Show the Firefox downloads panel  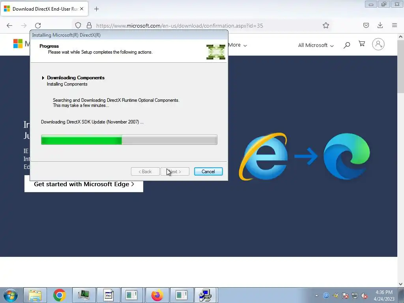pos(380,25)
